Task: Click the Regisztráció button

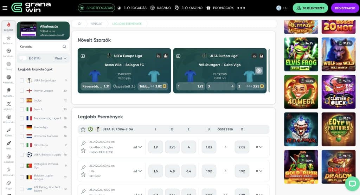Action: click(345, 8)
